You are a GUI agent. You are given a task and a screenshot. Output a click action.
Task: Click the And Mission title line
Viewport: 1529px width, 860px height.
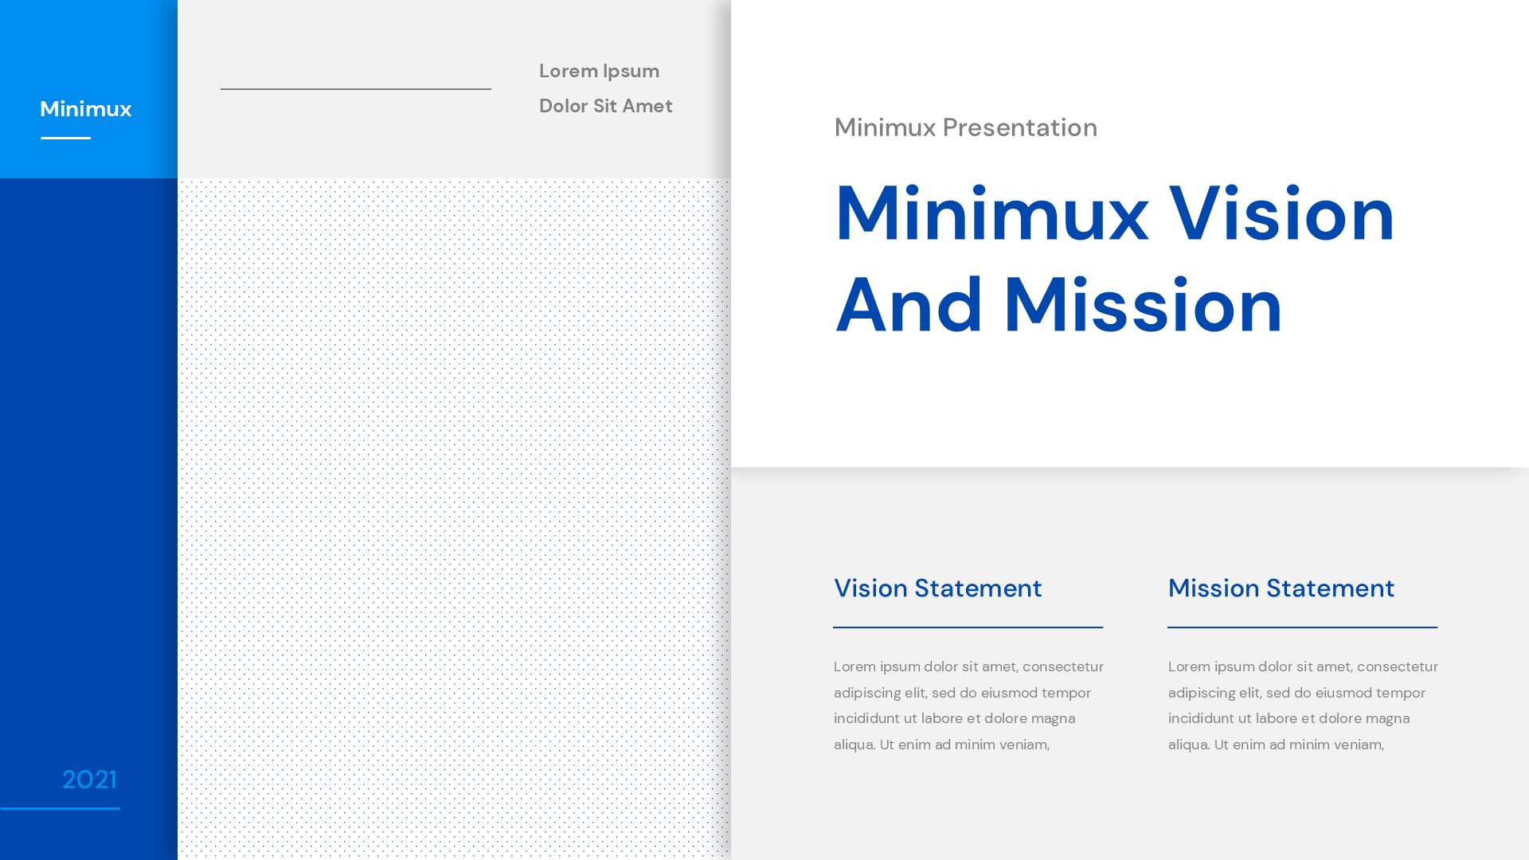(x=1058, y=305)
